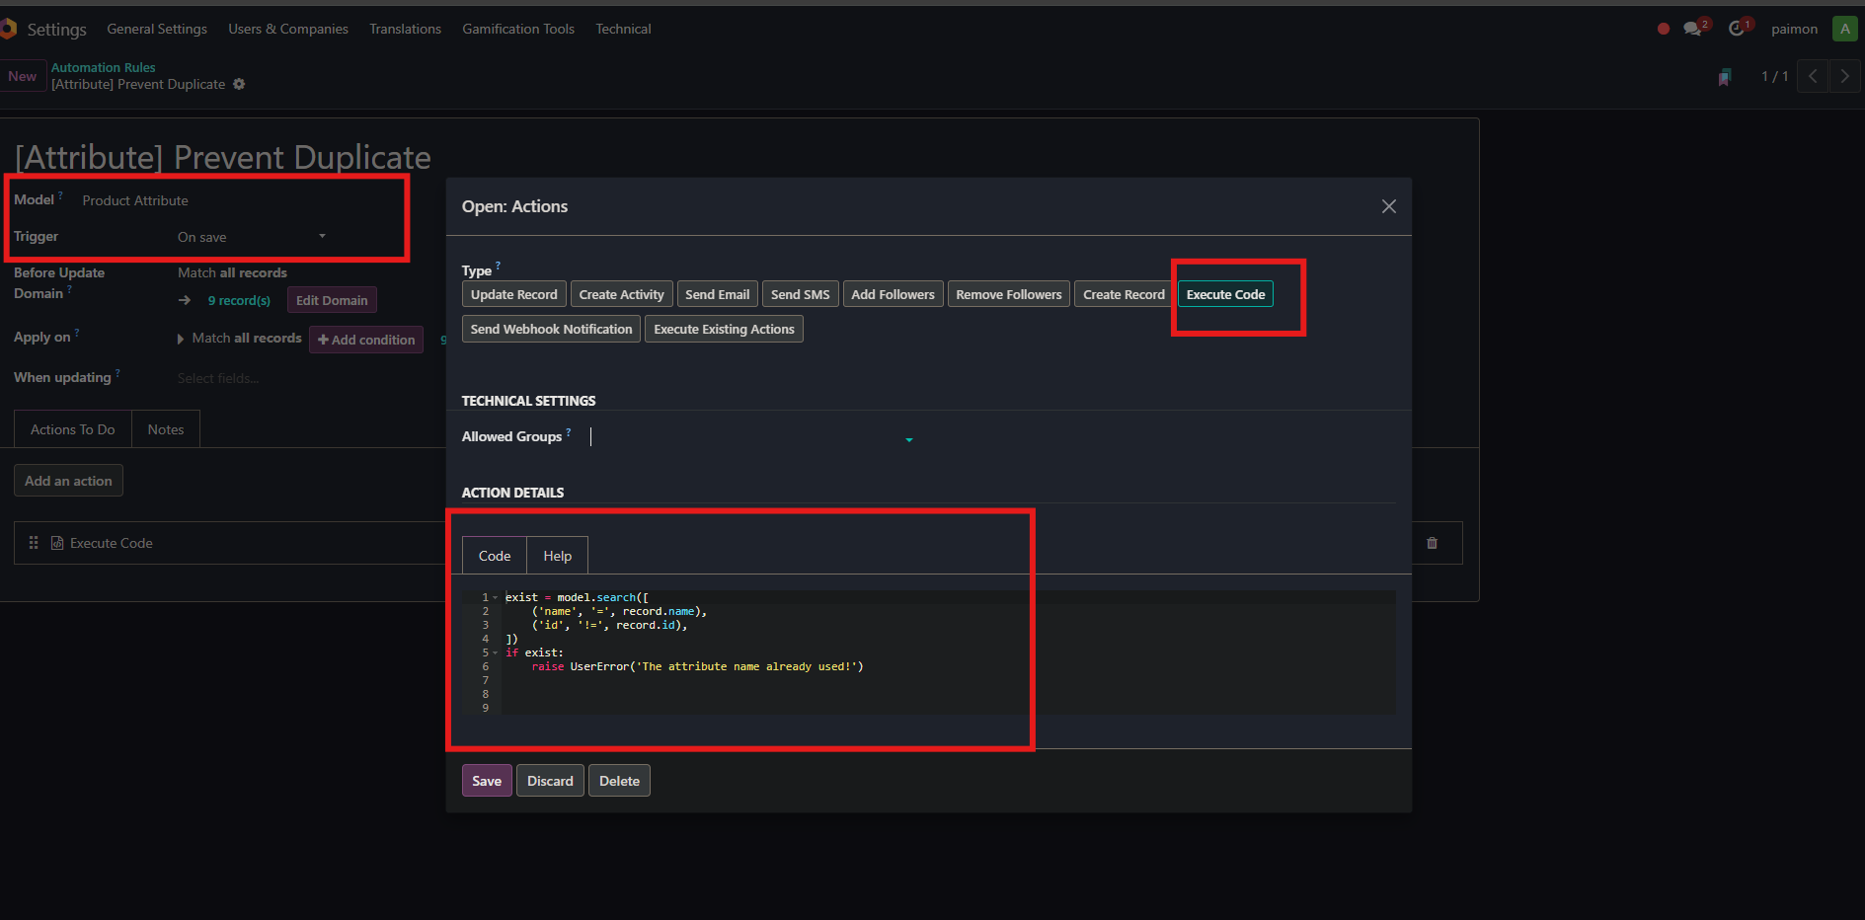Follow the Automation Rules breadcrumb link
1865x920 pixels.
104,67
